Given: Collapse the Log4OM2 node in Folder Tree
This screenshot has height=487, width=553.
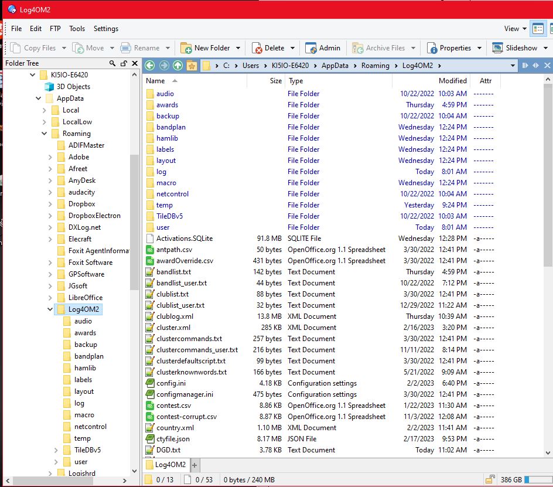Looking at the screenshot, I should click(50, 309).
